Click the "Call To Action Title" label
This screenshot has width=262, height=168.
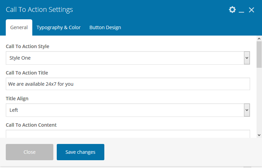tap(27, 73)
